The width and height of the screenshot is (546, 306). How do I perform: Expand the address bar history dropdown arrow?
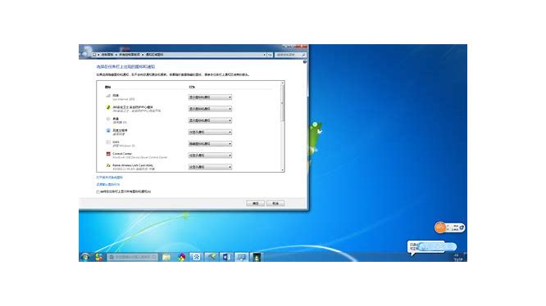(x=264, y=55)
